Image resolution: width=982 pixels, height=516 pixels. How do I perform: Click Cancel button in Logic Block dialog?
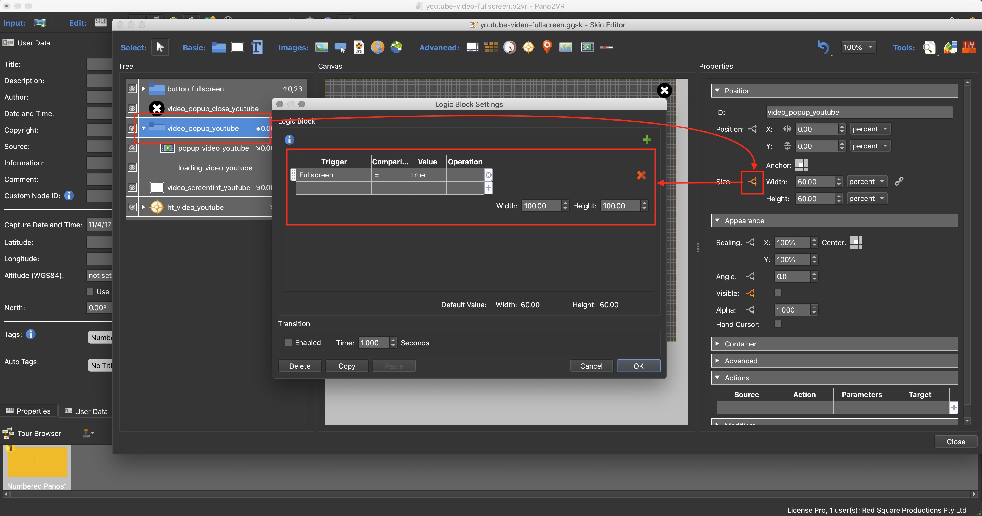590,365
